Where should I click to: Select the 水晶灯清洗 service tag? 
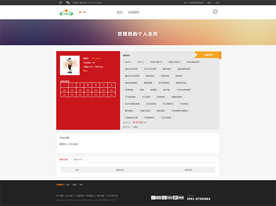[x=145, y=111]
